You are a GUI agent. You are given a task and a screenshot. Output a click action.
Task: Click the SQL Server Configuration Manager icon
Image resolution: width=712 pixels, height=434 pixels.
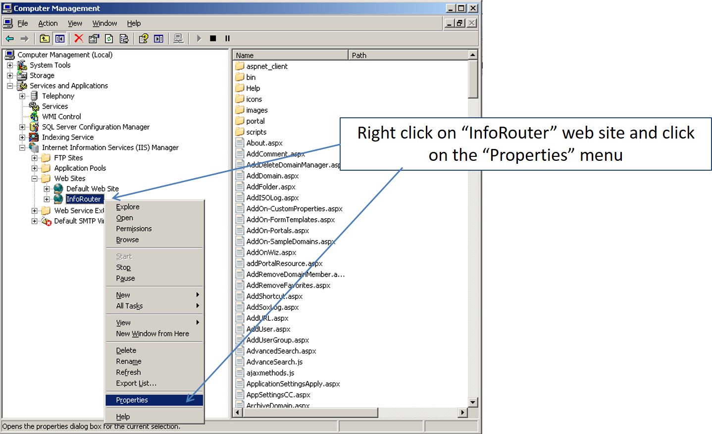[x=34, y=127]
